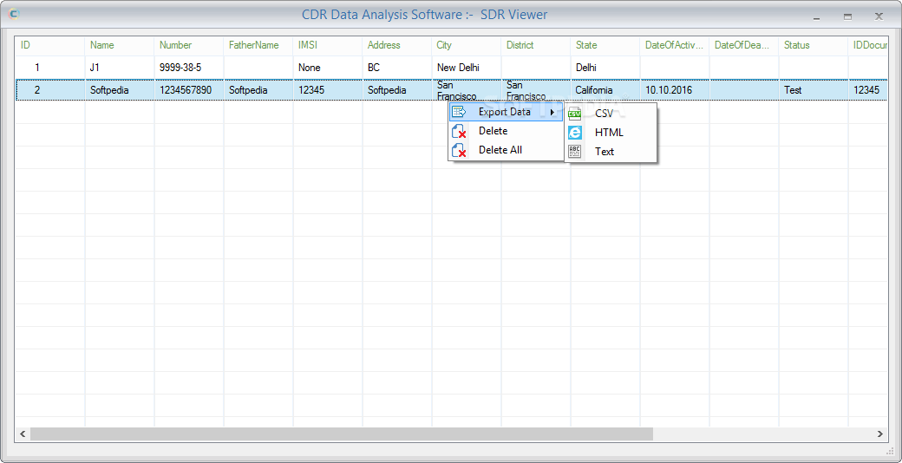Select the Delhi state cell
This screenshot has height=463, width=902.
[605, 68]
